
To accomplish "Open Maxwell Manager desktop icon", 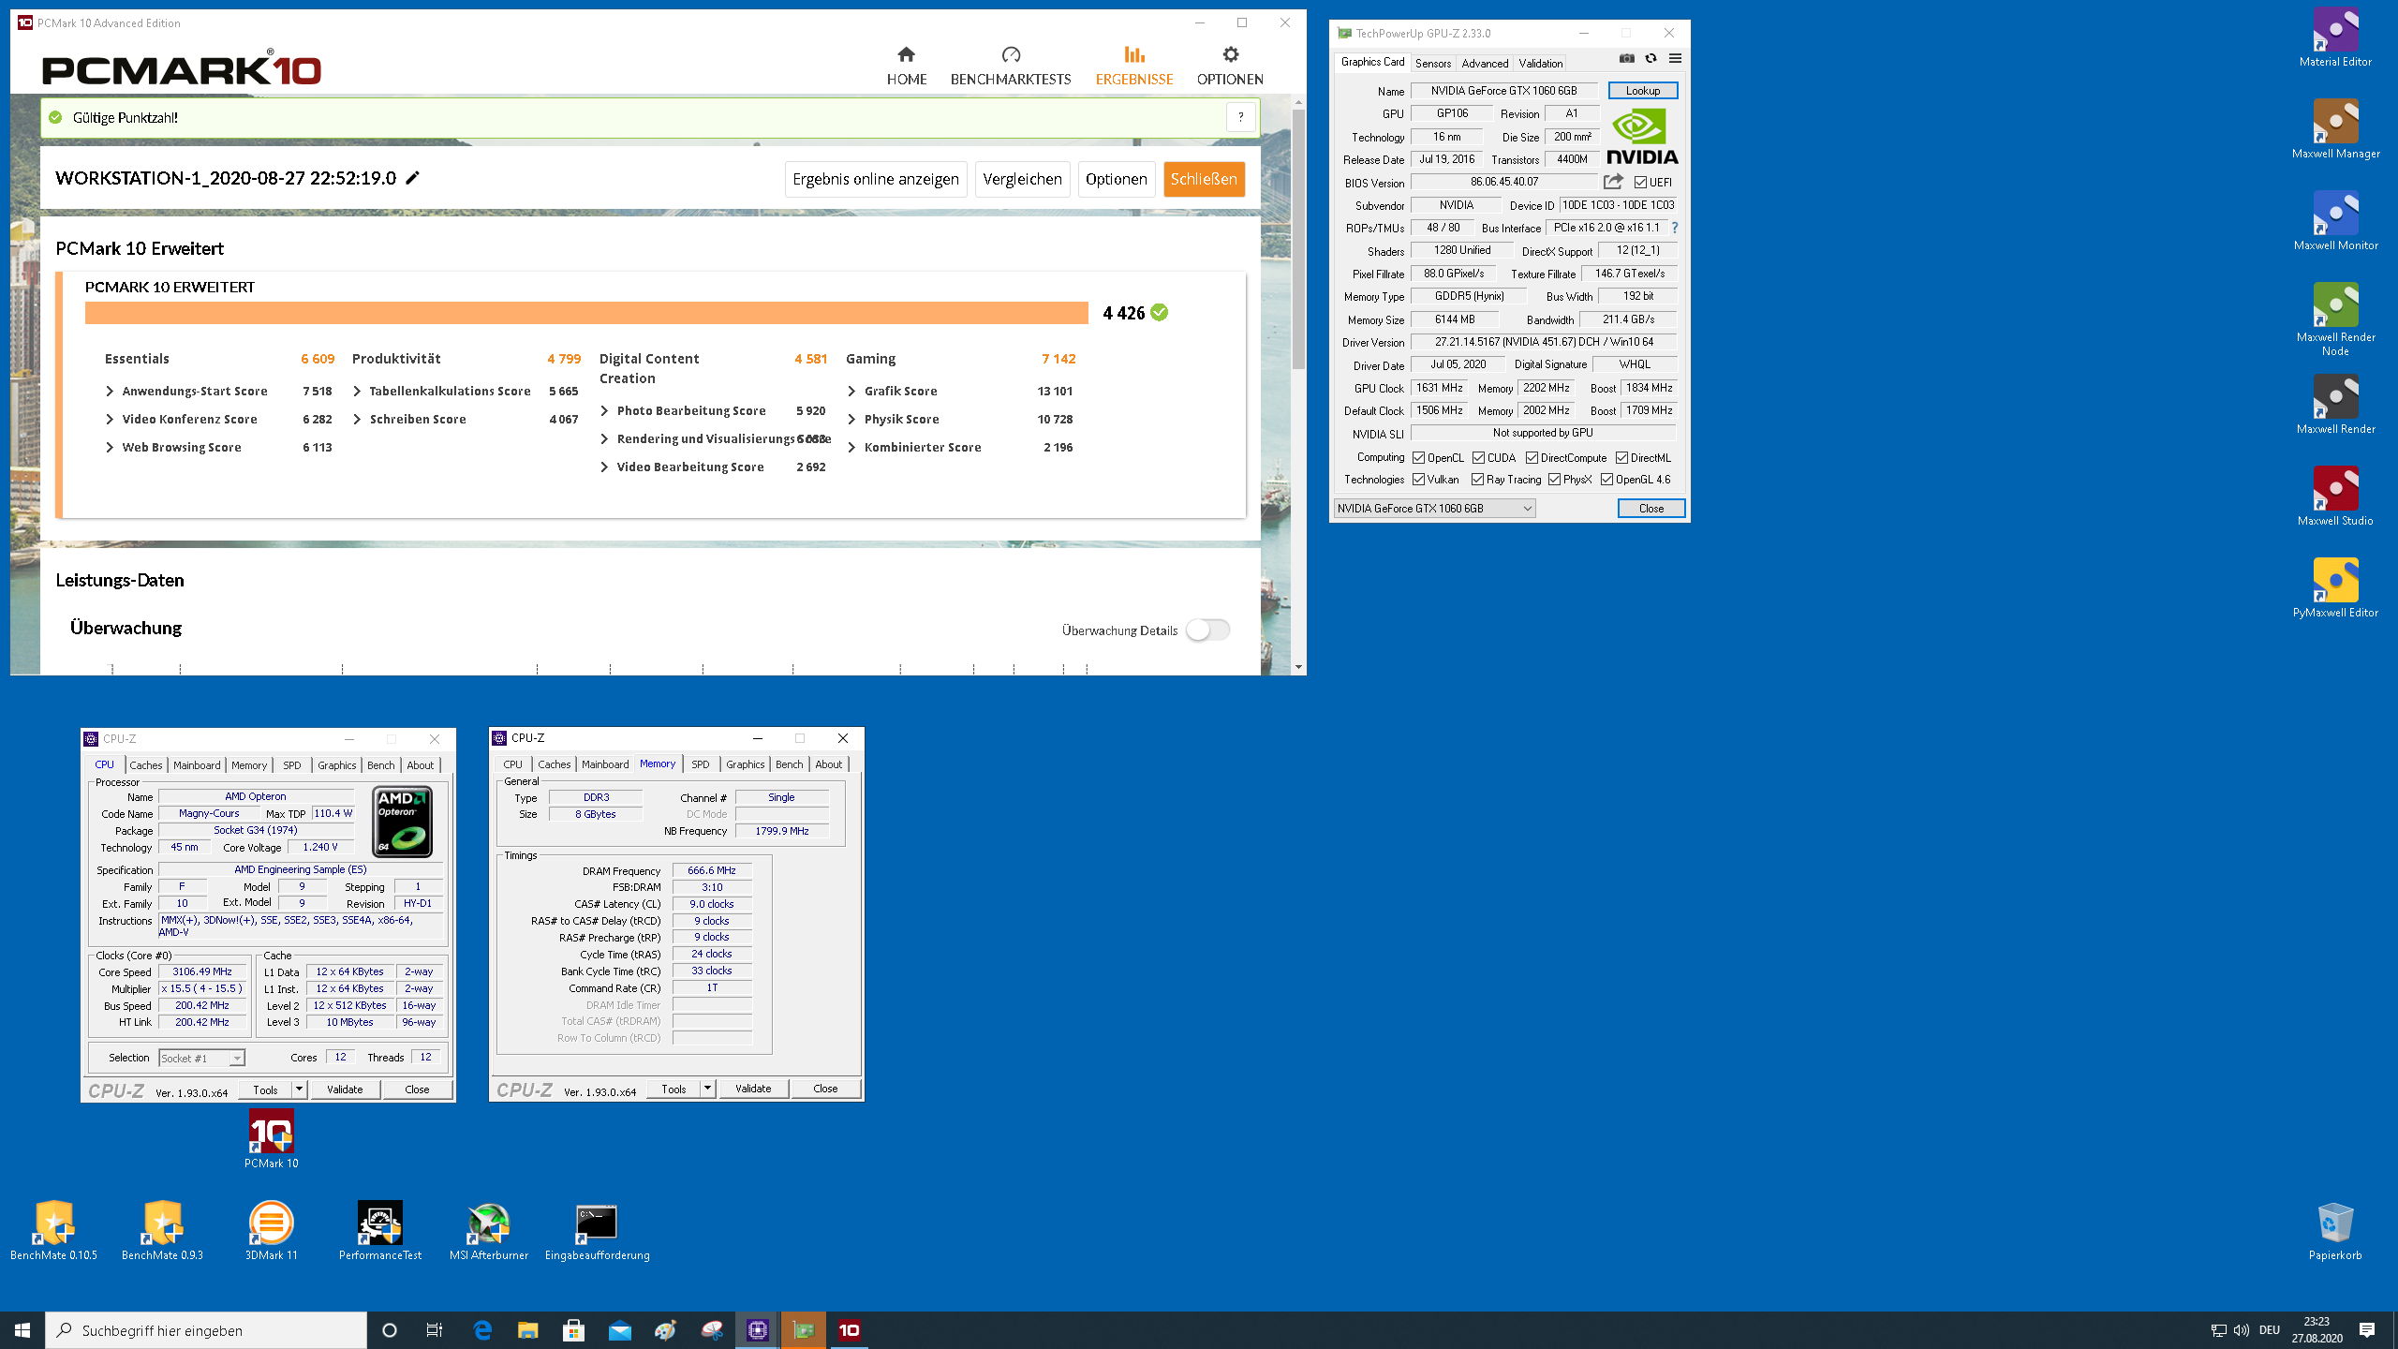I will click(2335, 130).
